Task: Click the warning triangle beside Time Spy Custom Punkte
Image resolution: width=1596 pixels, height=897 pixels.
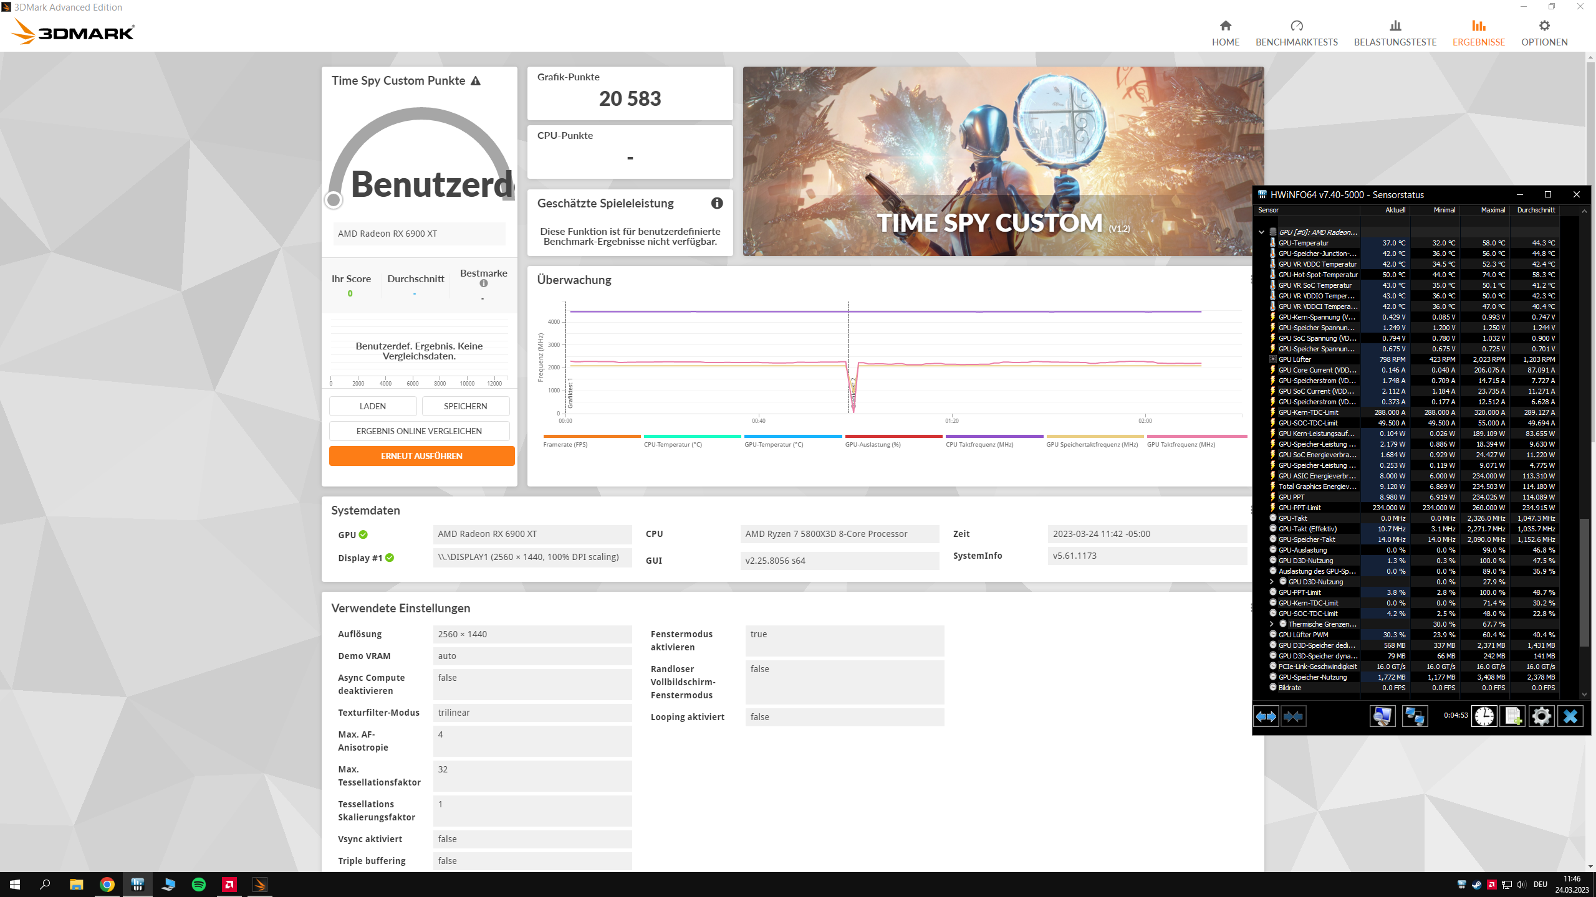Action: (x=476, y=81)
